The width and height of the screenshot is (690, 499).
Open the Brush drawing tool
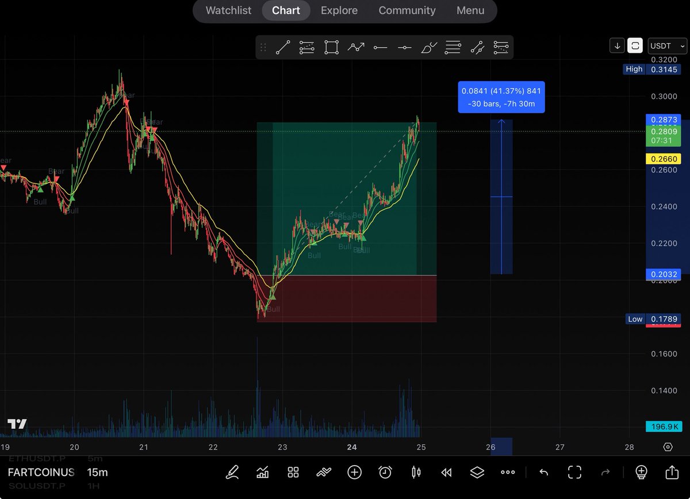click(x=428, y=47)
